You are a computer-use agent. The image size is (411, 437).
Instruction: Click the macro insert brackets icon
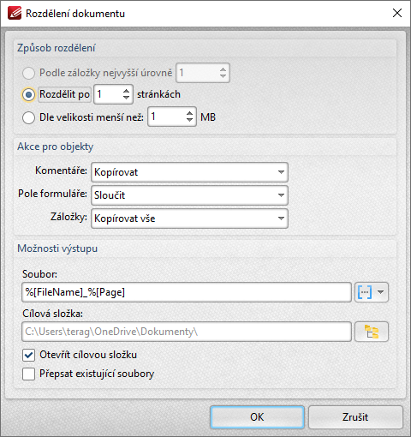point(365,292)
